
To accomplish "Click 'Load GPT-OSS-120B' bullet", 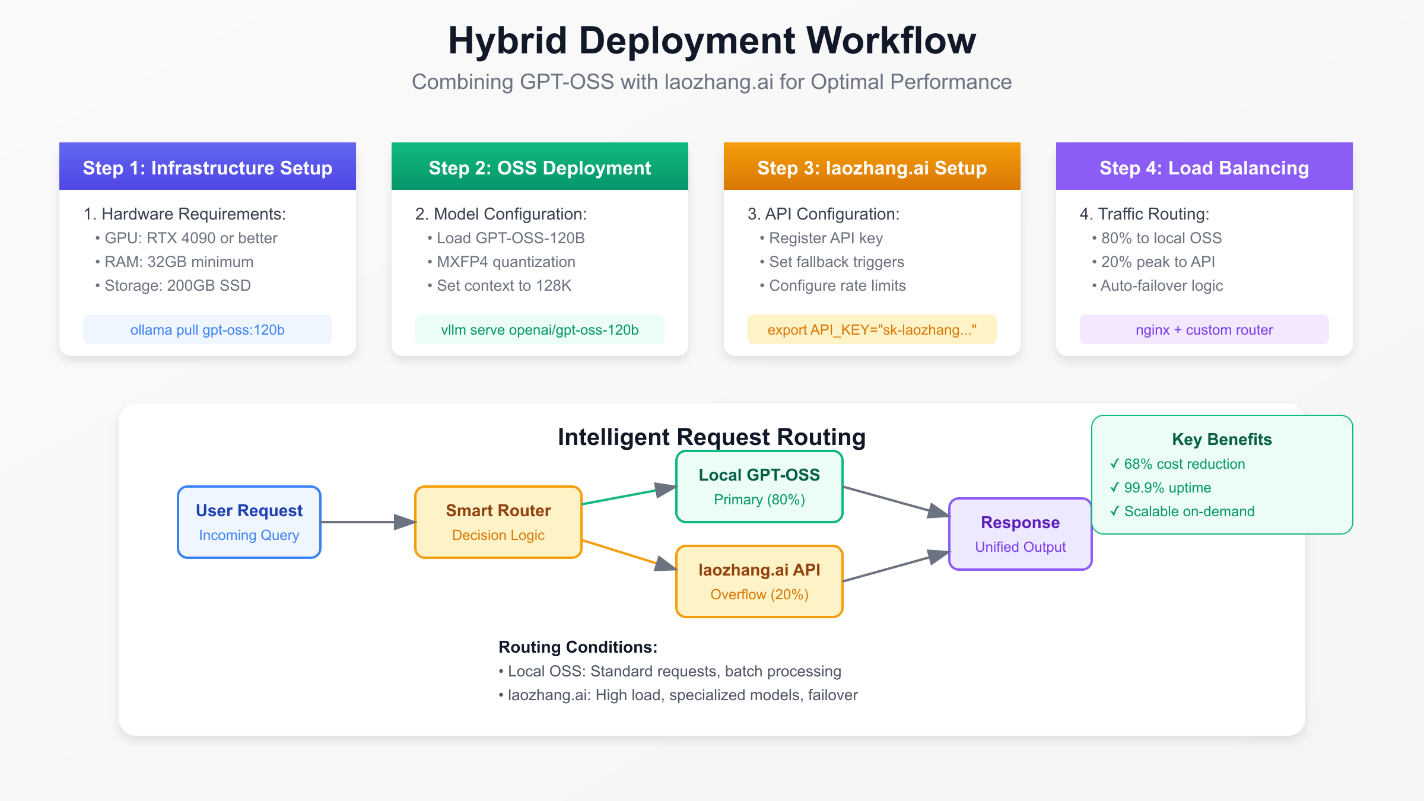I will [506, 238].
